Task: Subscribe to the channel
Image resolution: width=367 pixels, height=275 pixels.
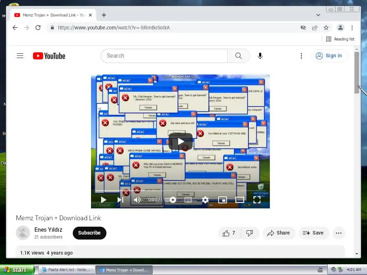Action: [x=89, y=233]
